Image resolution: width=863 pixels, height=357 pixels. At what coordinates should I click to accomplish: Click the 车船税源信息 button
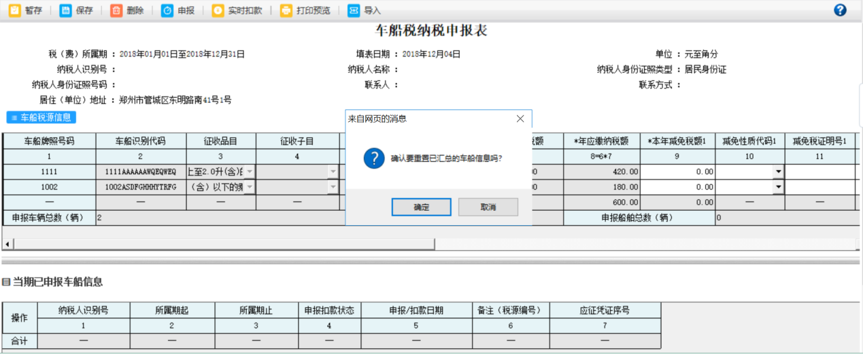pyautogui.click(x=41, y=118)
